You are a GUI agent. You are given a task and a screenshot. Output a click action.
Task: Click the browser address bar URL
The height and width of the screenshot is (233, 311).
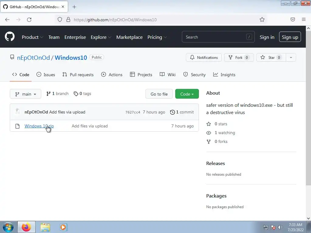115,20
